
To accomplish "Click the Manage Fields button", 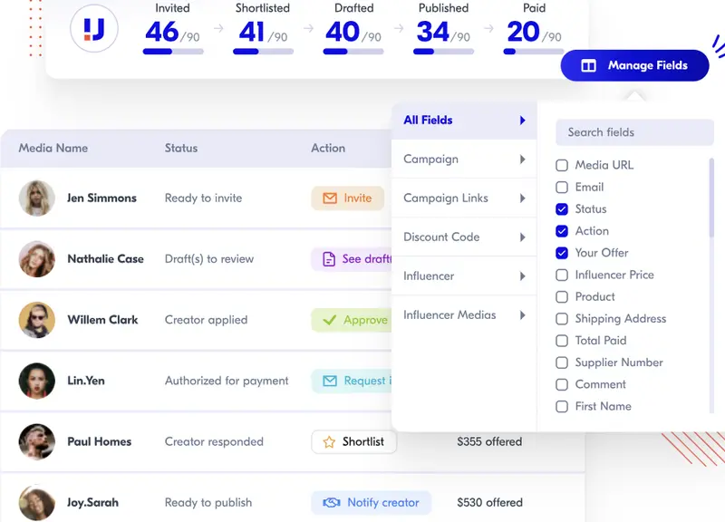I will [634, 66].
